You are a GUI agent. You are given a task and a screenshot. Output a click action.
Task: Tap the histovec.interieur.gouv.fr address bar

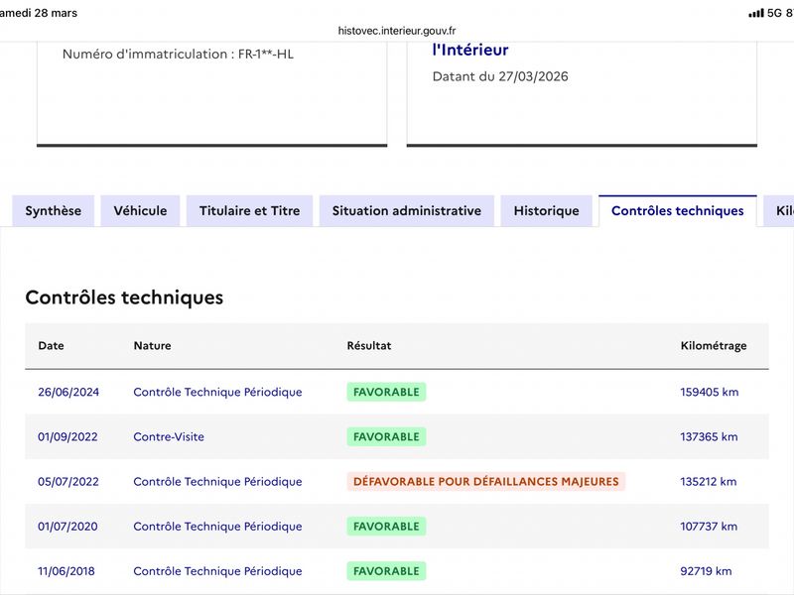[x=397, y=31]
